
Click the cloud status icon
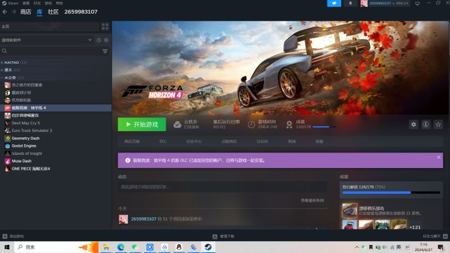coord(177,124)
